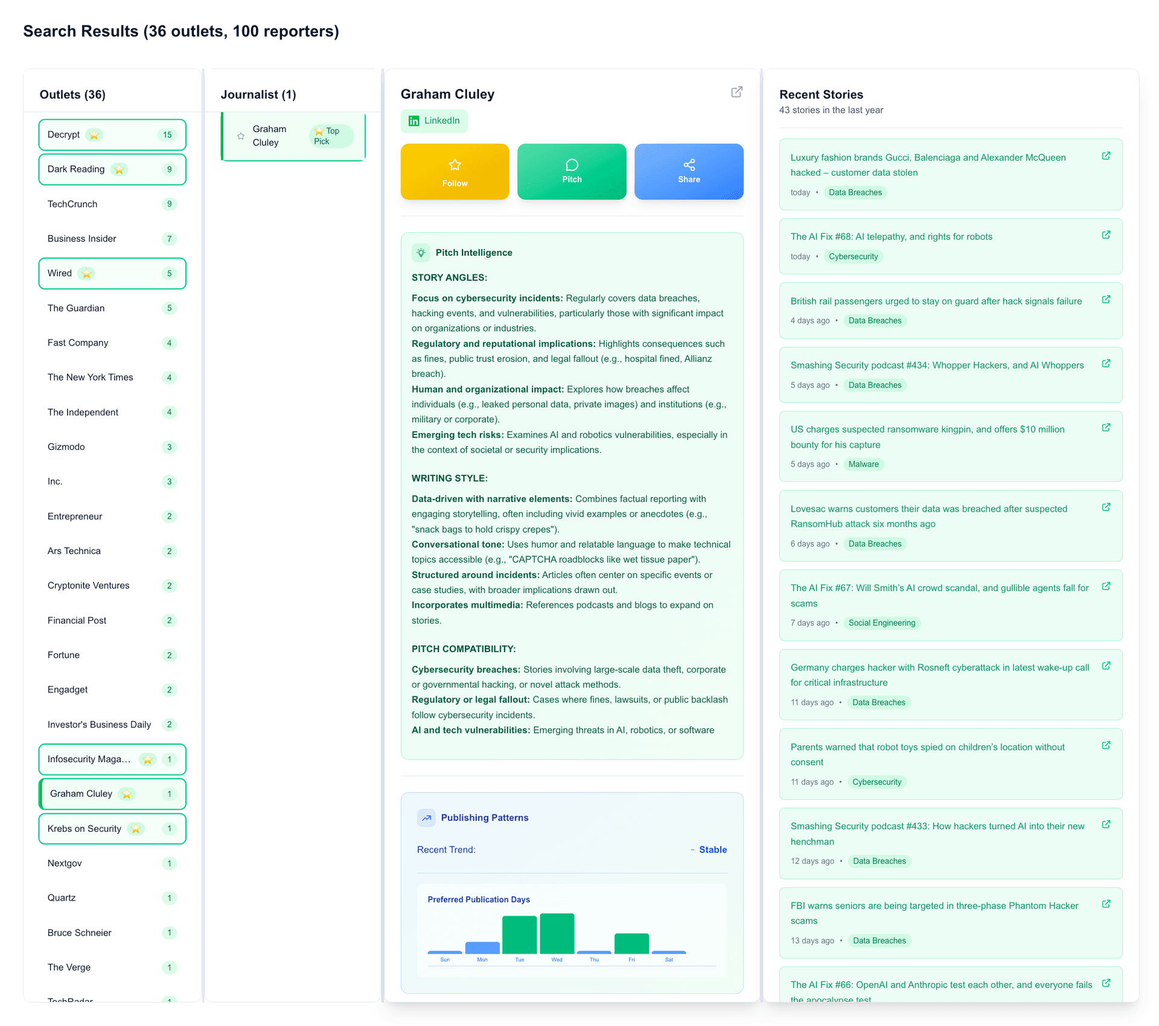Image resolution: width=1159 pixels, height=1026 pixels.
Task: Toggle favorite star next to Graham Cluley journalist
Action: (241, 136)
